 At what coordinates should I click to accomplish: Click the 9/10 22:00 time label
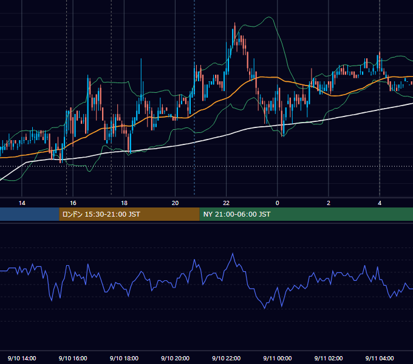click(227, 358)
